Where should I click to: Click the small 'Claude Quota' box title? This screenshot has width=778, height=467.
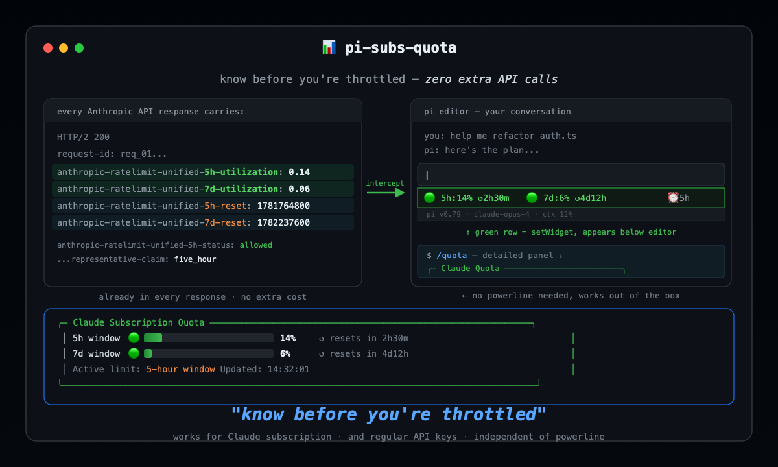470,268
